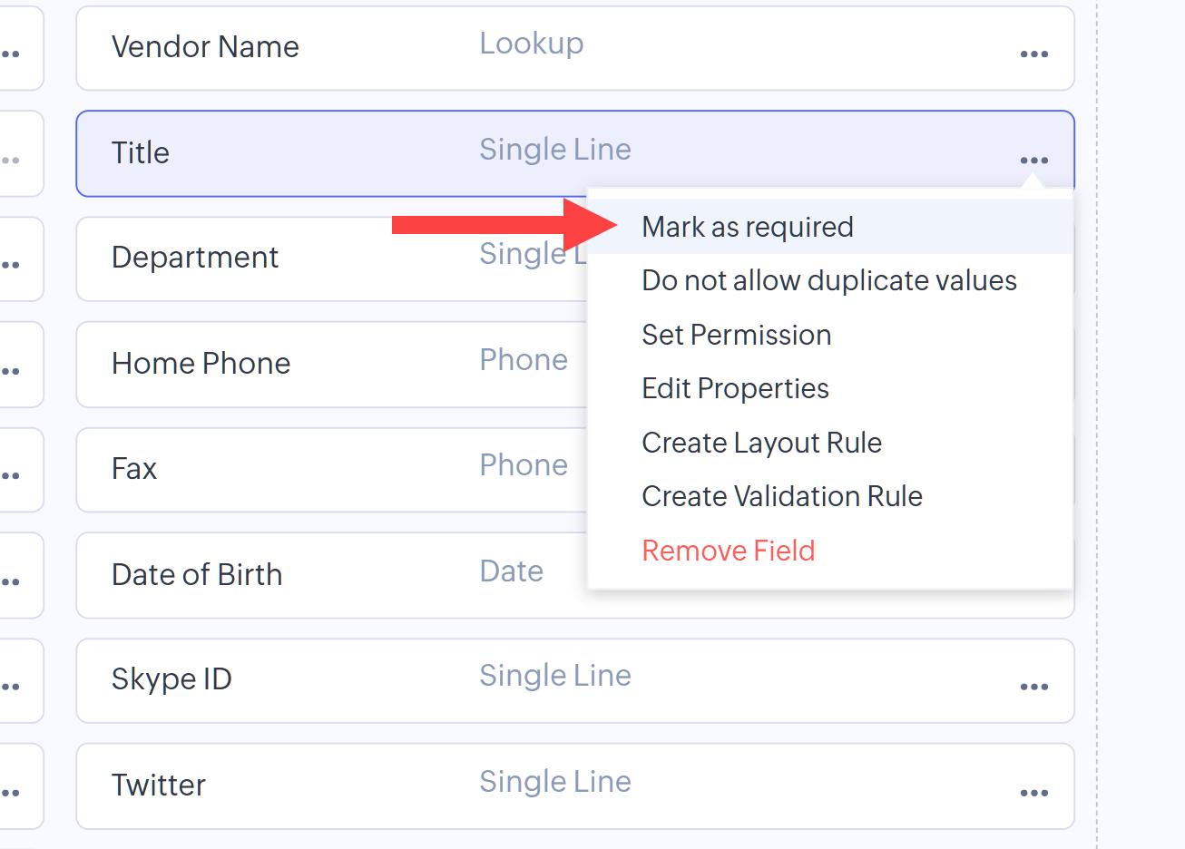Click the partial ellipsis left of Vendor Name
1185x849 pixels.
[11, 54]
